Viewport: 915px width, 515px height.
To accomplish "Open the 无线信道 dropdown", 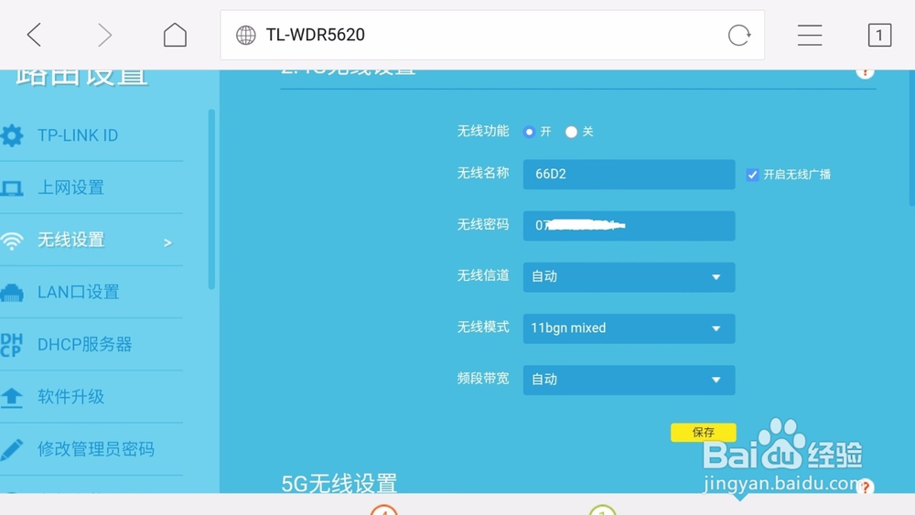I will click(630, 277).
